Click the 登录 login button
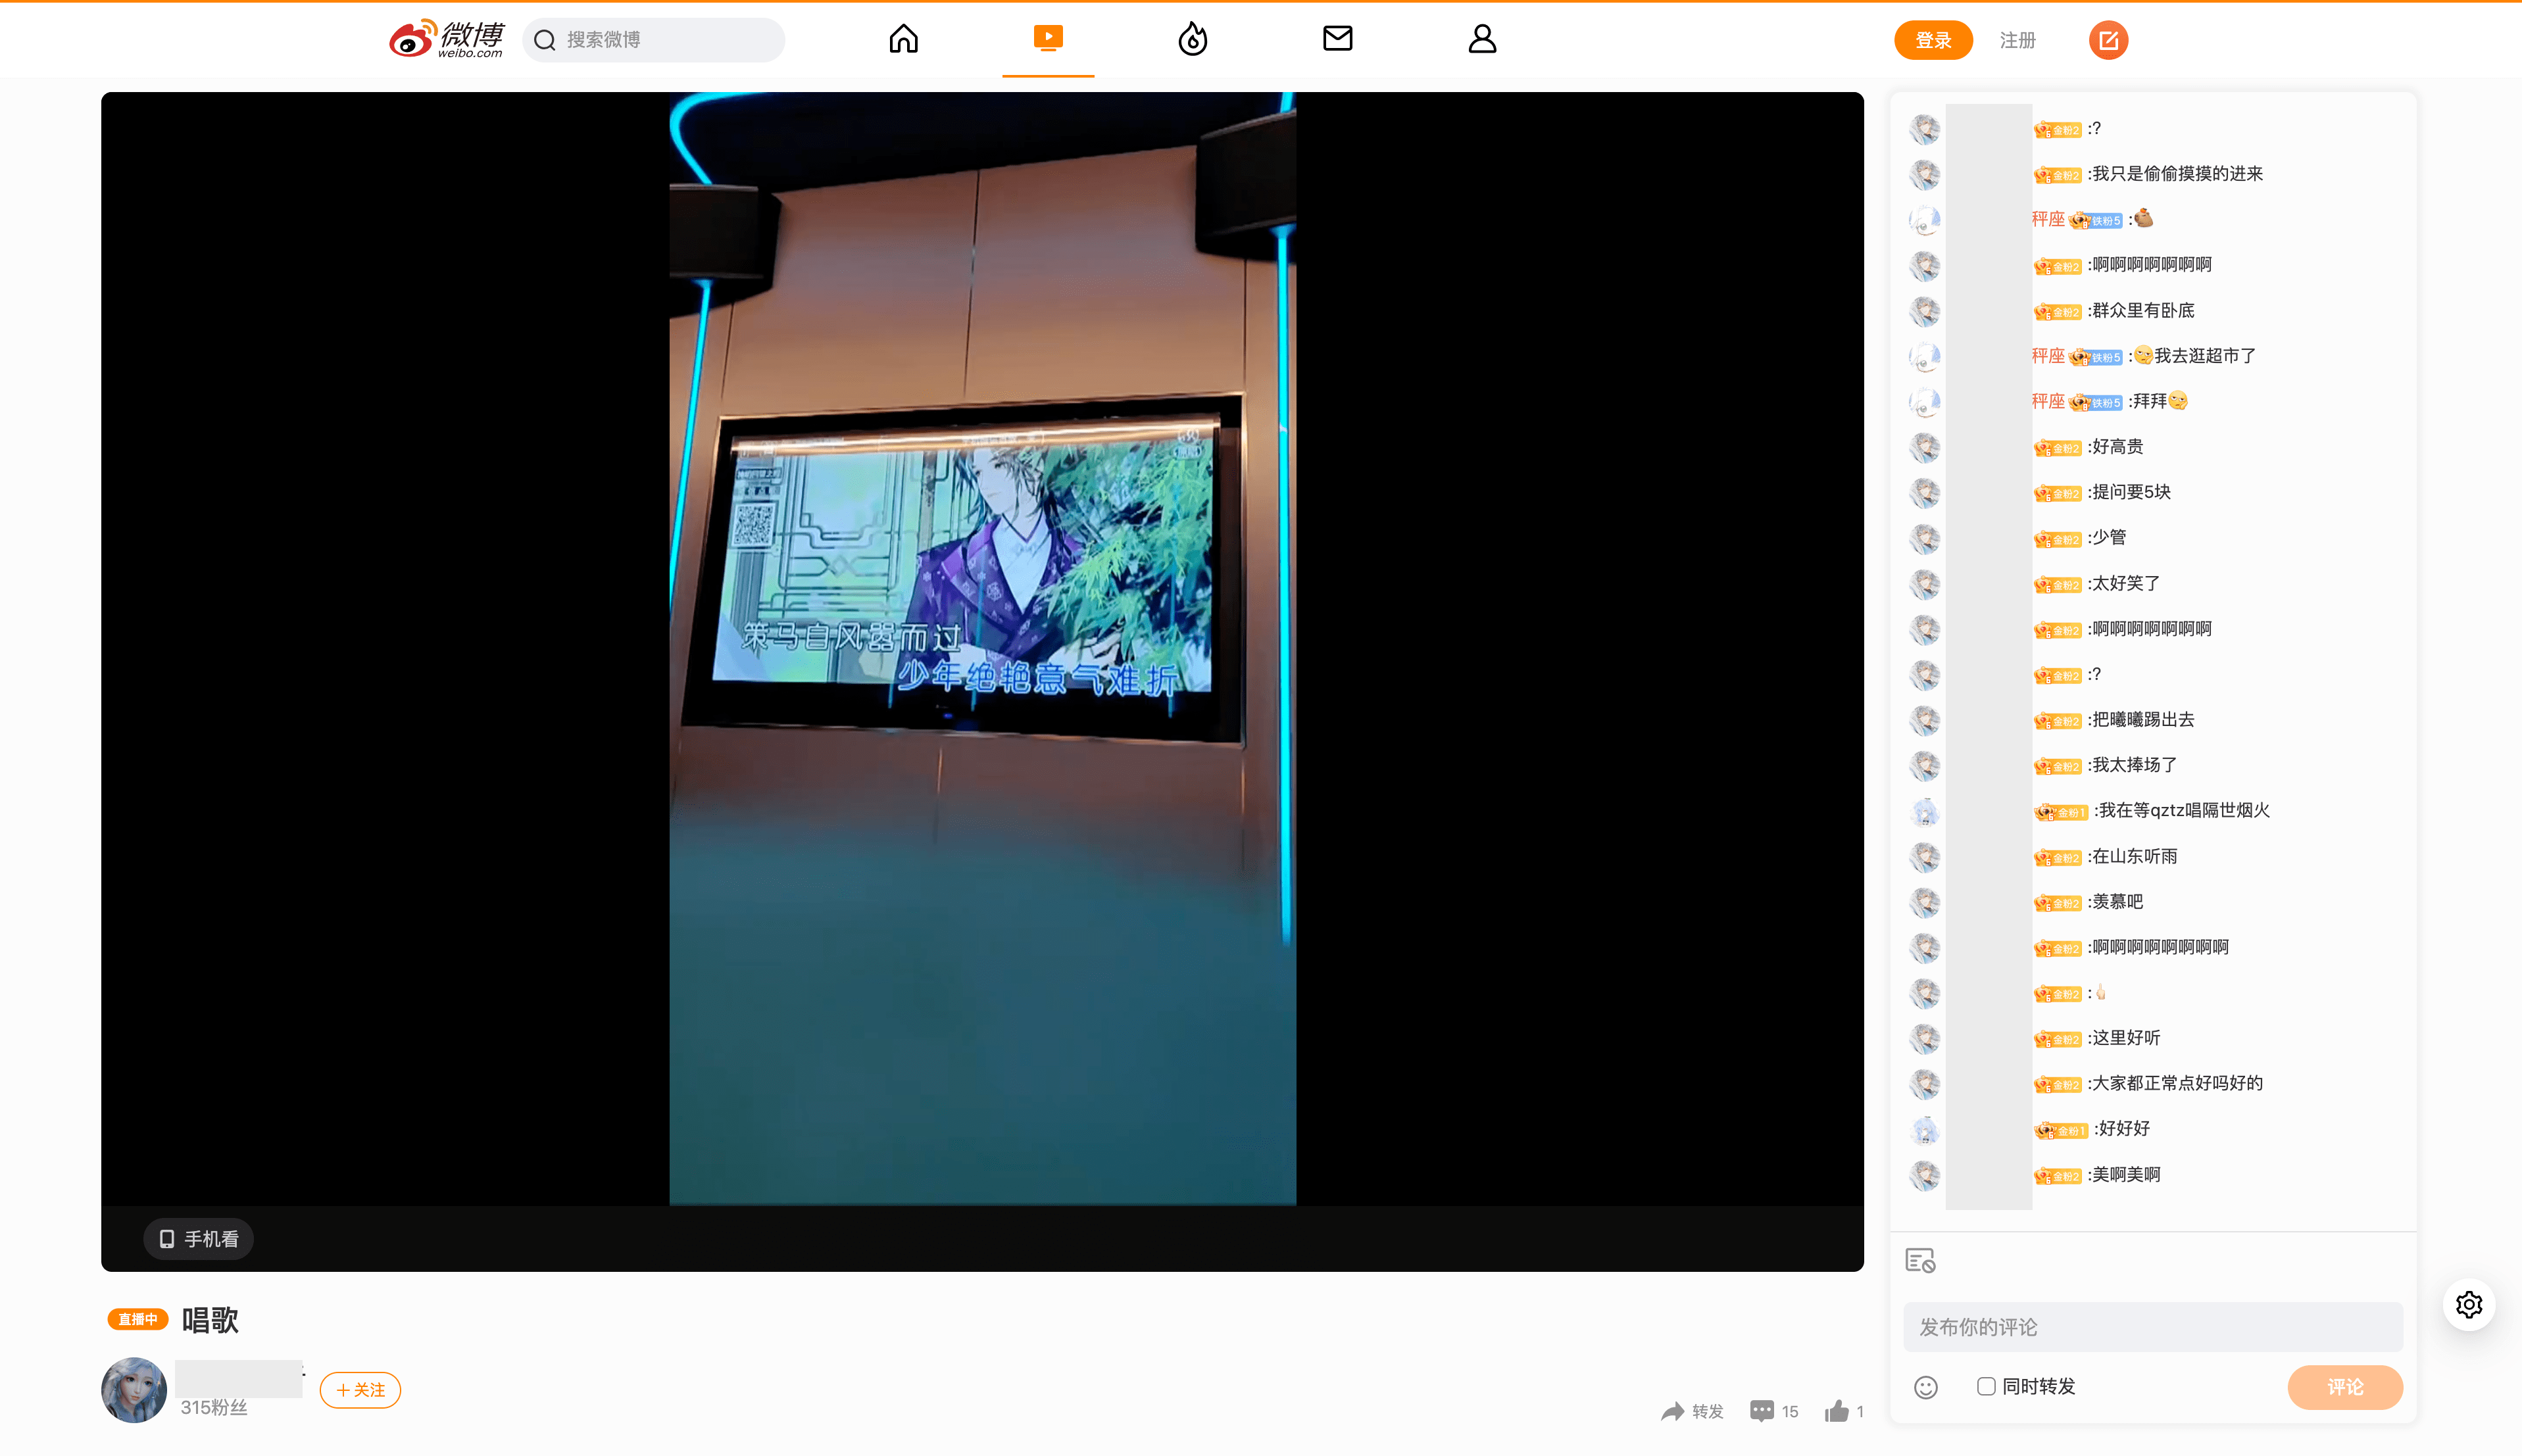 tap(1932, 40)
